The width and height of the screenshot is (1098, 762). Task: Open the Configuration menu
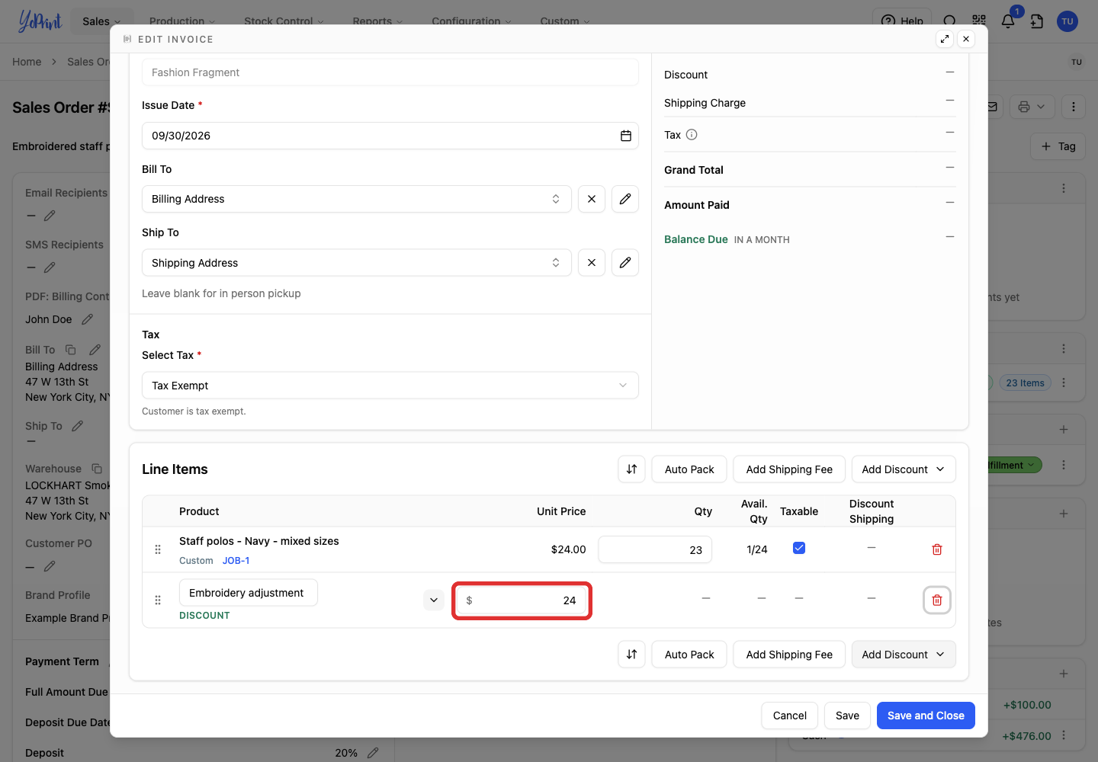coord(471,21)
